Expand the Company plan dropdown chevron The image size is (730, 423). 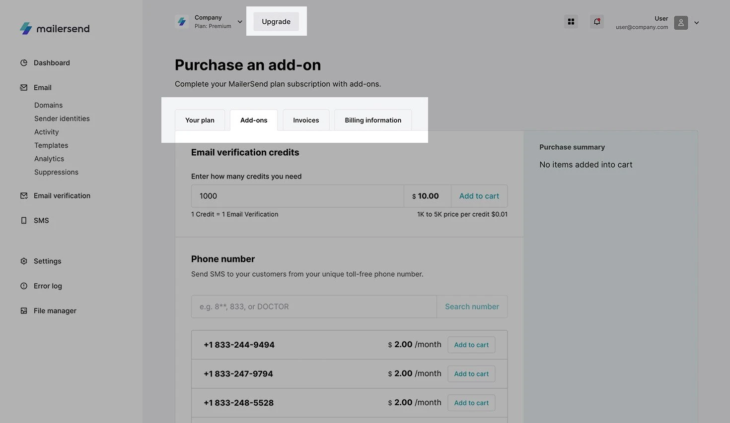(x=240, y=22)
